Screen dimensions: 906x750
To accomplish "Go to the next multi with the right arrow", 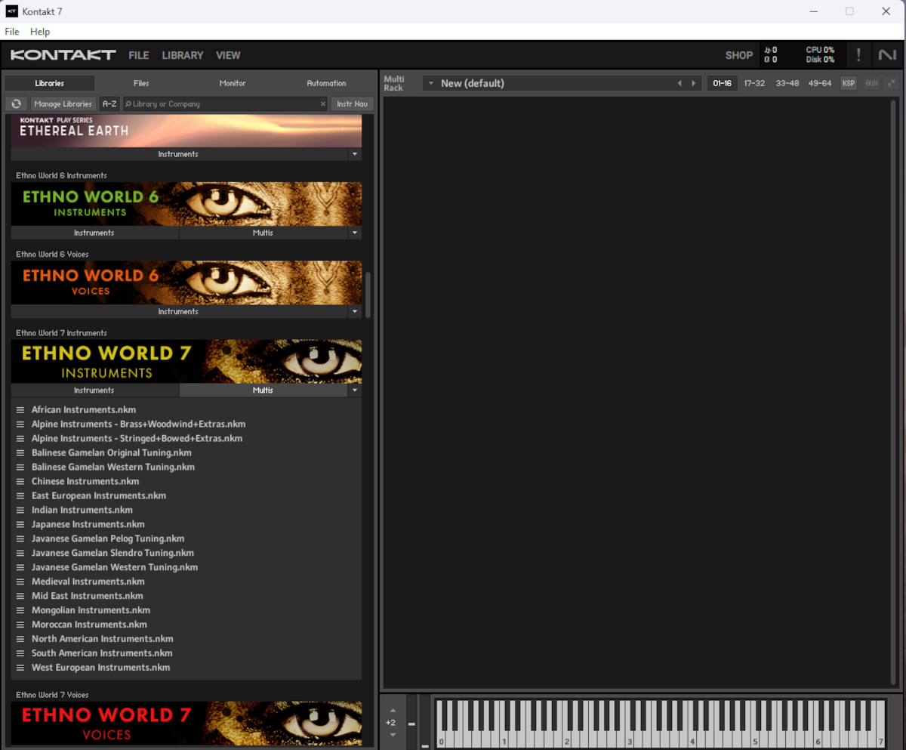I will 694,83.
